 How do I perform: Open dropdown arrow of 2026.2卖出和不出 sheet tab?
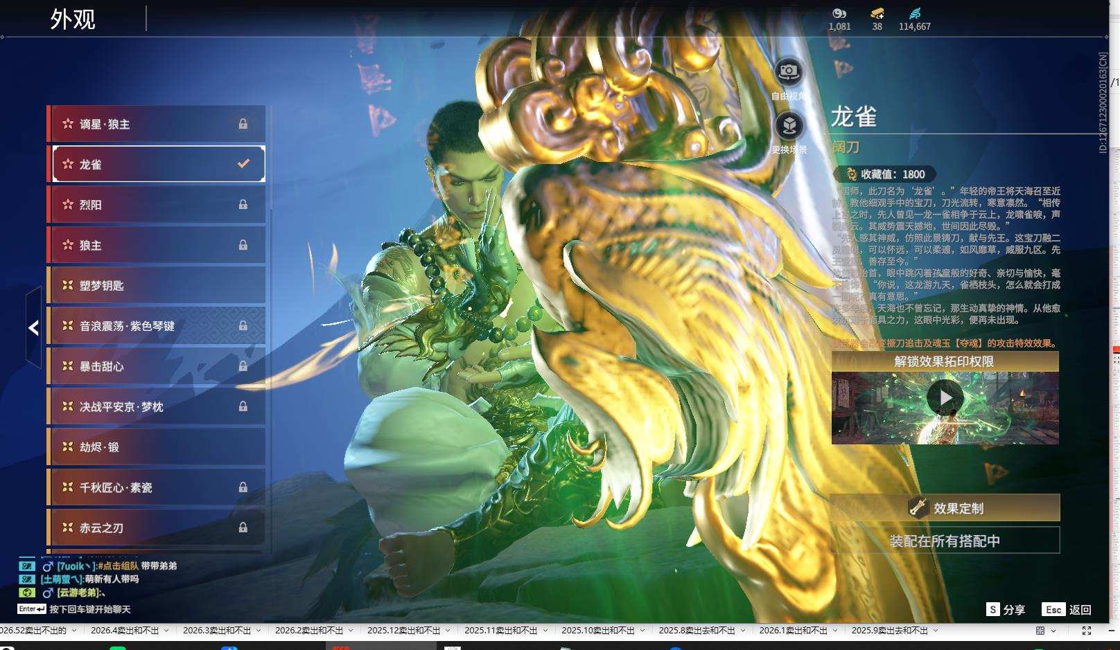click(x=351, y=631)
